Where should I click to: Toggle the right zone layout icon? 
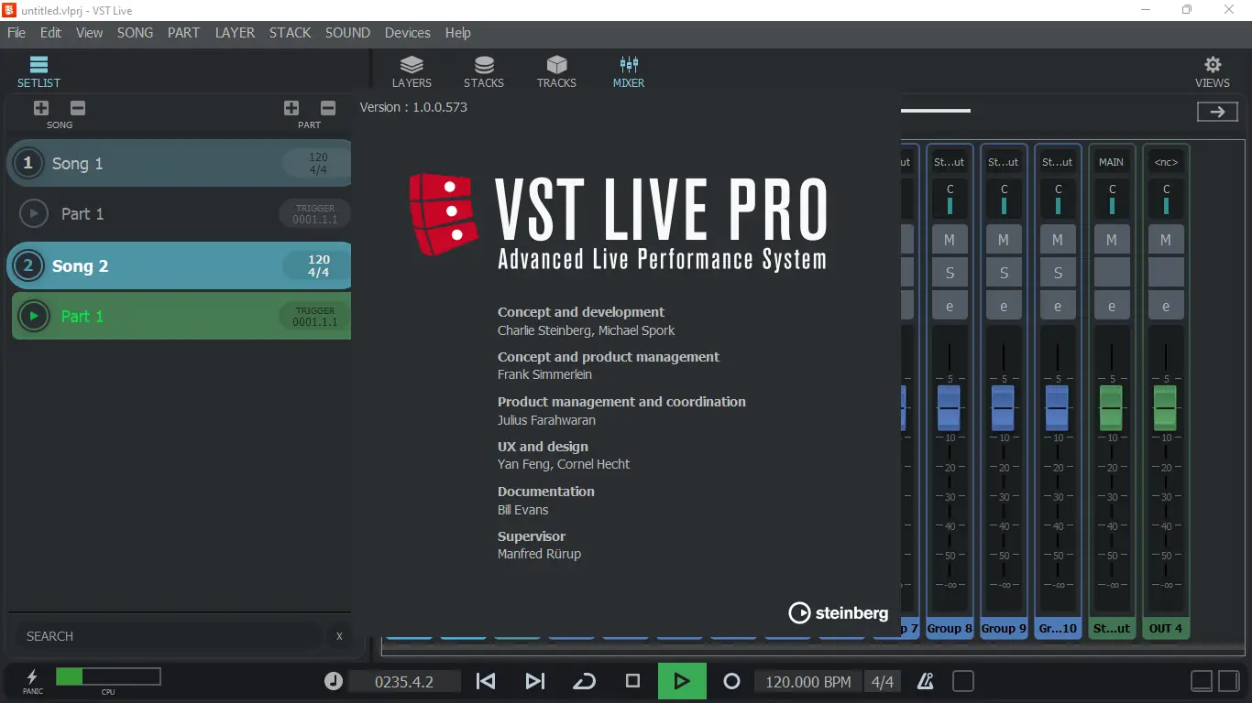pos(1229,681)
